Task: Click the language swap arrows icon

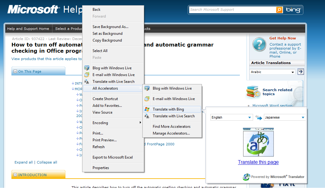Action: pos(258,117)
